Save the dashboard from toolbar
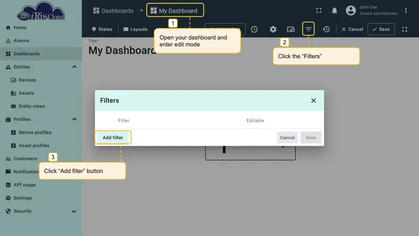Viewport: 419px width, 236px height. [x=381, y=29]
